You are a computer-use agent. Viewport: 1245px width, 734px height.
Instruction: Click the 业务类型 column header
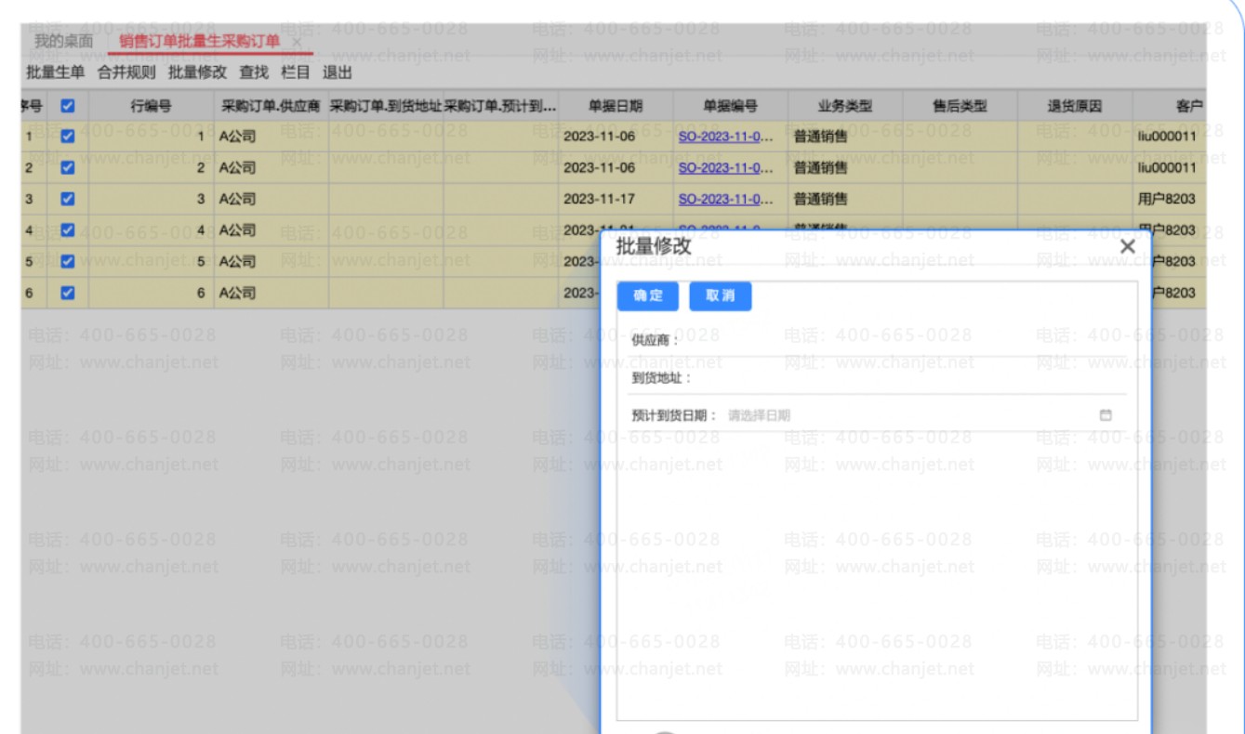click(844, 106)
